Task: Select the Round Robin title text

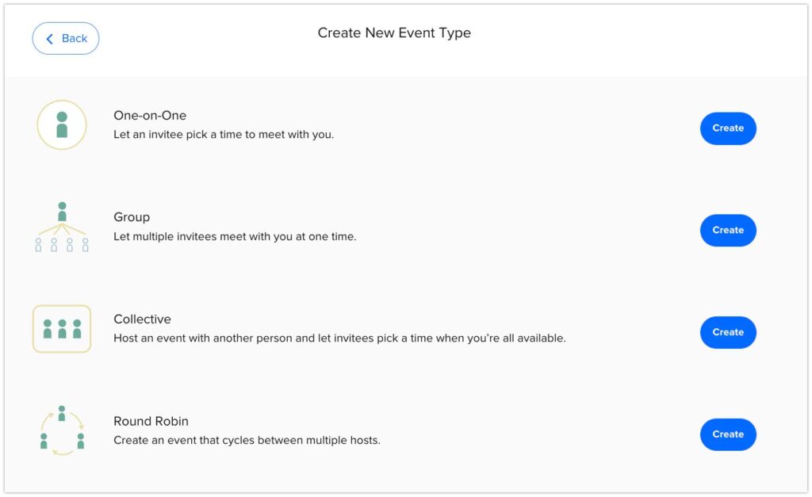Action: click(x=151, y=421)
